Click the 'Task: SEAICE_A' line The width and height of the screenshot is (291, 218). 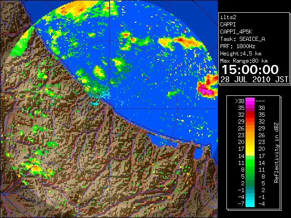[242, 39]
